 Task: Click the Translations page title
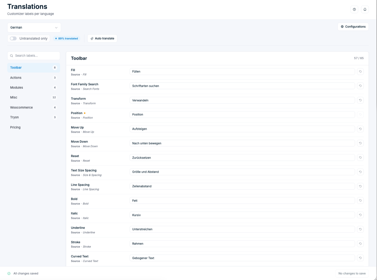click(27, 6)
